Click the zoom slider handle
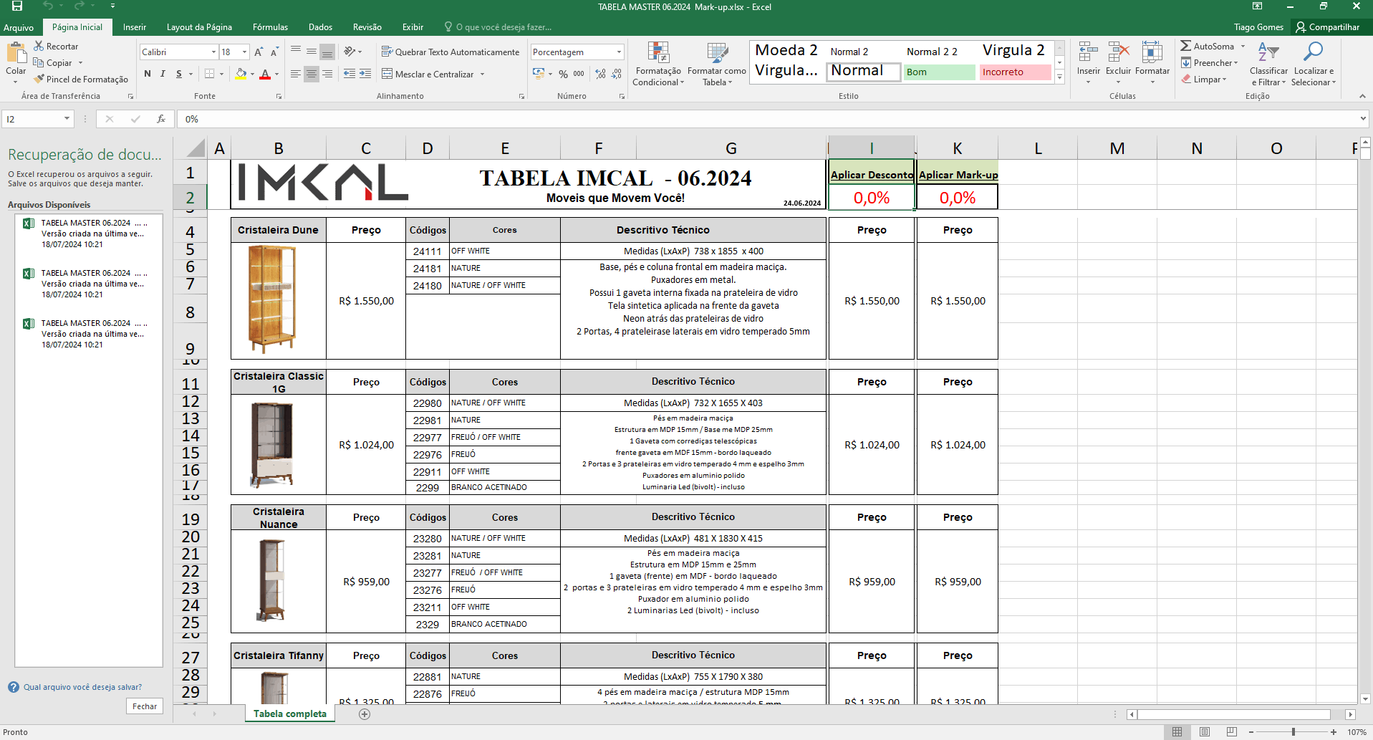The width and height of the screenshot is (1373, 740). point(1293,732)
